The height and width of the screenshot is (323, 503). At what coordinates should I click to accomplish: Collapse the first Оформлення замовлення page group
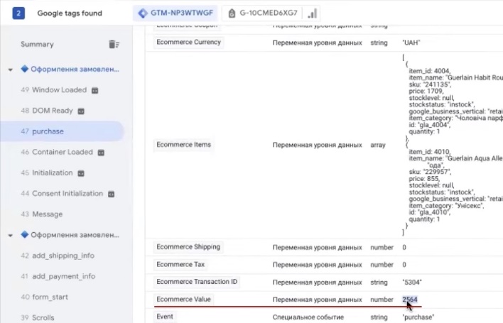point(11,70)
